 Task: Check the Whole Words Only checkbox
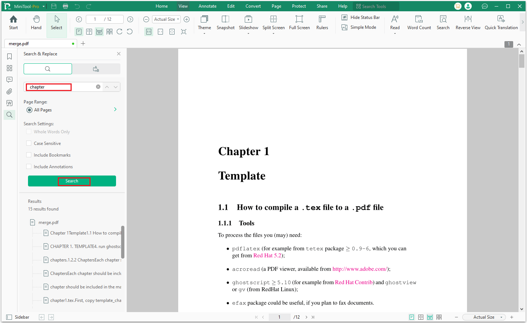(29, 131)
